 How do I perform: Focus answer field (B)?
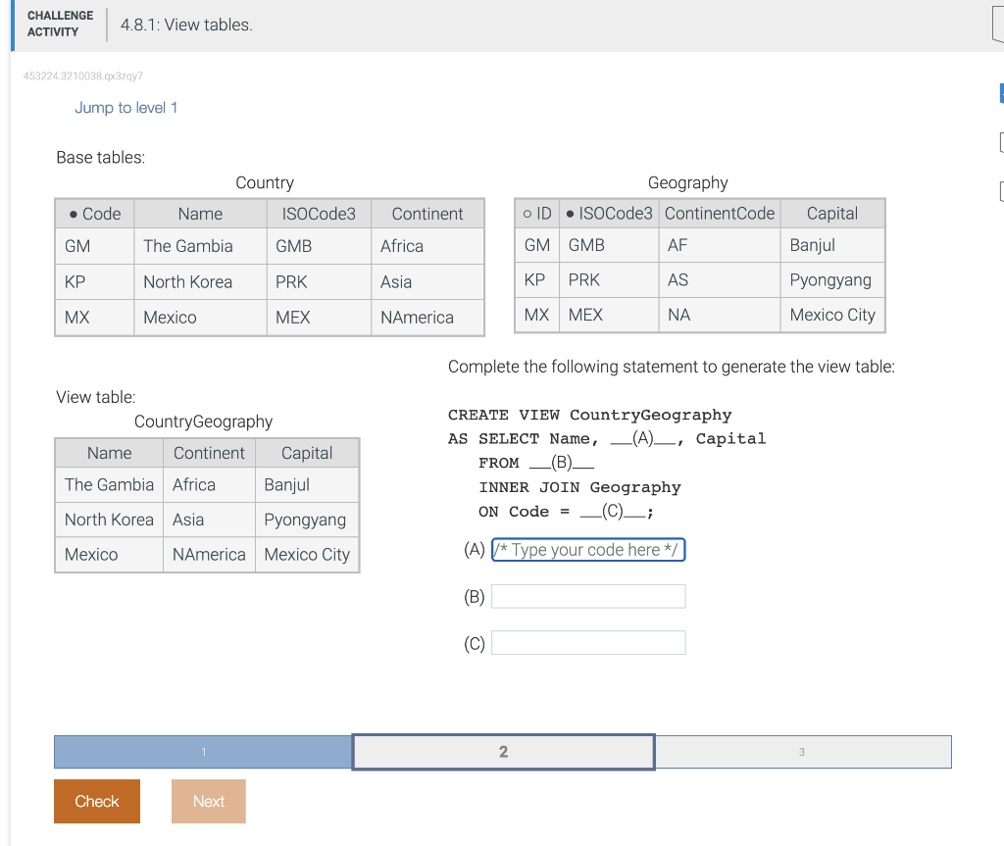click(x=588, y=596)
